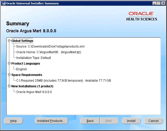Image resolution: width=167 pixels, height=131 pixels.
Task: Open the Help button
Action: tap(13, 121)
